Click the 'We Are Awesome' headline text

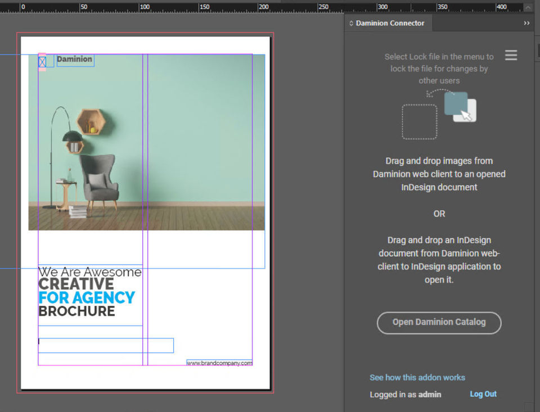pyautogui.click(x=90, y=272)
